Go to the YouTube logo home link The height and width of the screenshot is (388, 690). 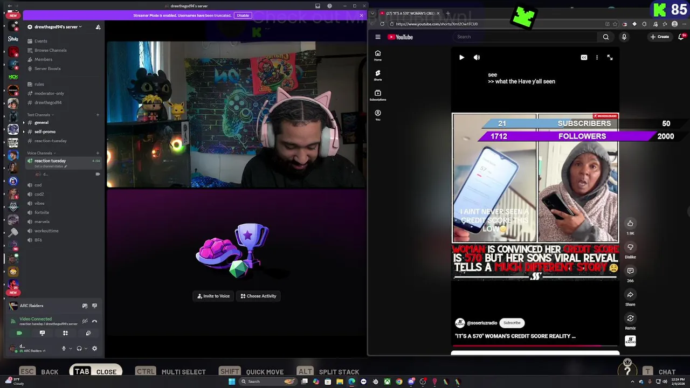click(x=400, y=37)
